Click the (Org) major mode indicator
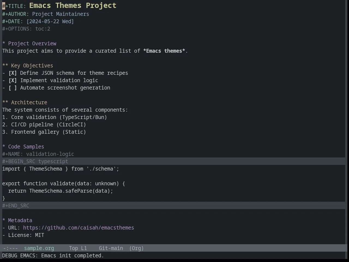Viewport: 349px width, 262px height. [x=136, y=248]
